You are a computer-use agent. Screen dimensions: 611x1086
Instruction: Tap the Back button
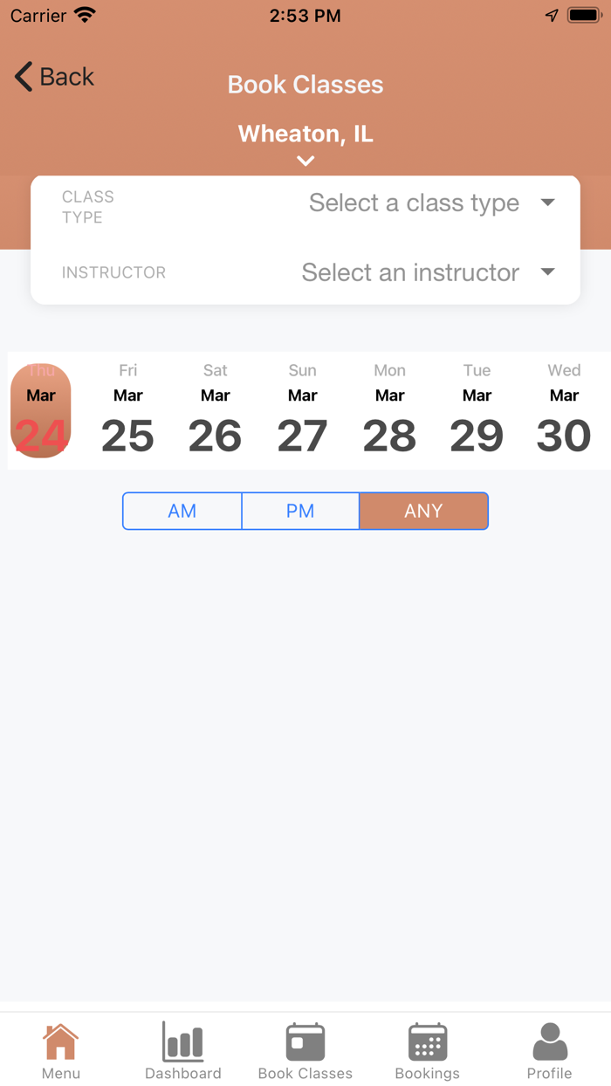54,77
